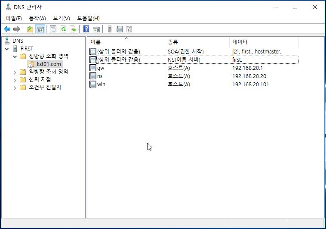This screenshot has height=229, width=326.
Task: Click the Export List toolbar icon
Action: coord(73,29)
